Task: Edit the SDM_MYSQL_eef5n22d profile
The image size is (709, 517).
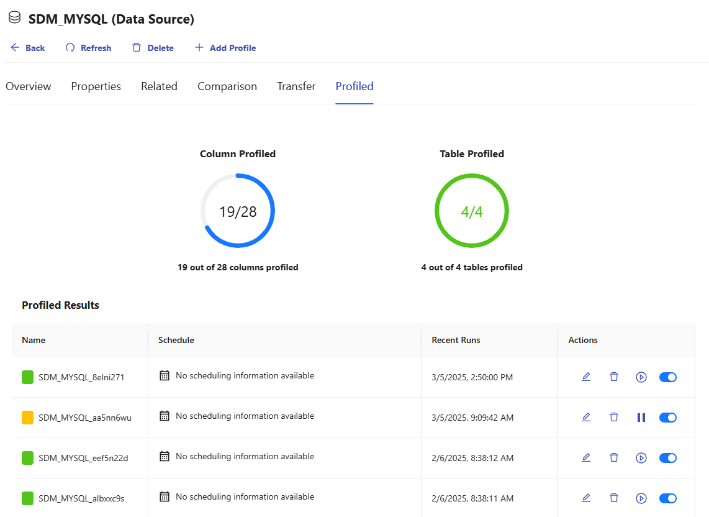Action: point(586,457)
